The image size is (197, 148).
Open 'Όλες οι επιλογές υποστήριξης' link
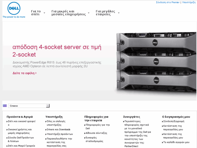click(56, 123)
